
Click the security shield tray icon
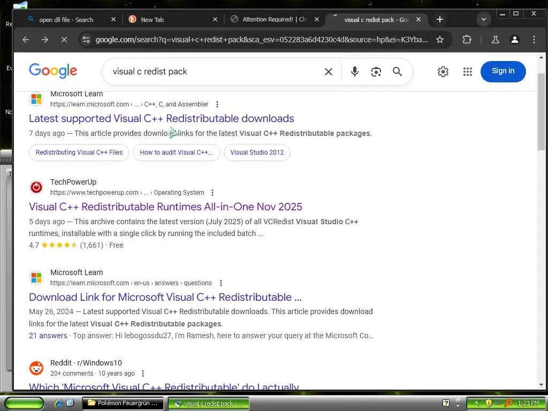(488, 403)
